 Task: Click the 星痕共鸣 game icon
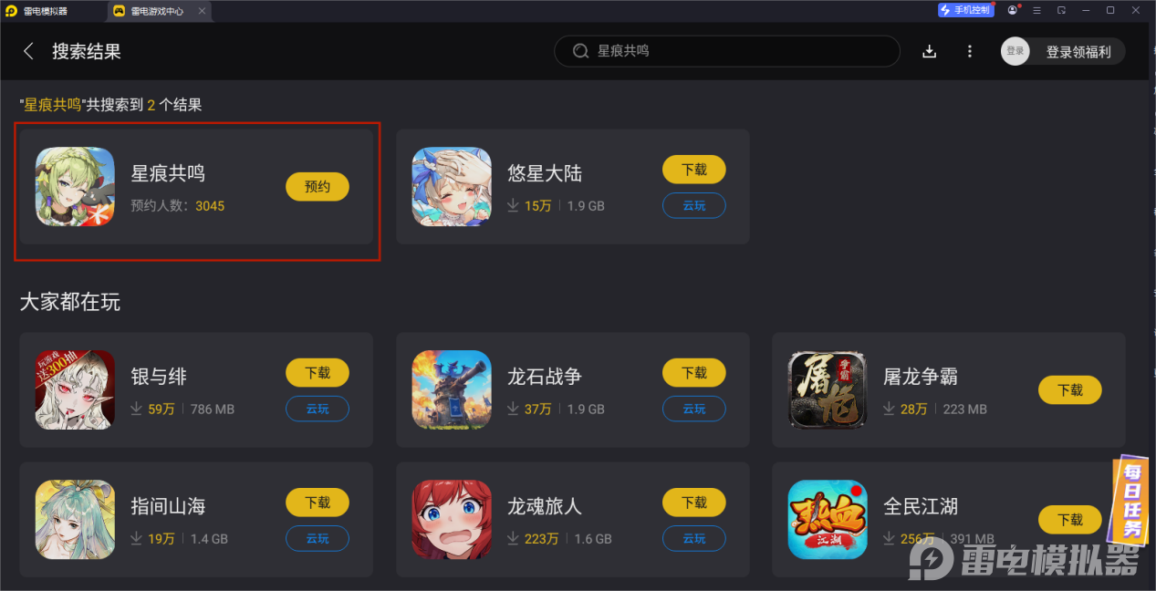(75, 186)
